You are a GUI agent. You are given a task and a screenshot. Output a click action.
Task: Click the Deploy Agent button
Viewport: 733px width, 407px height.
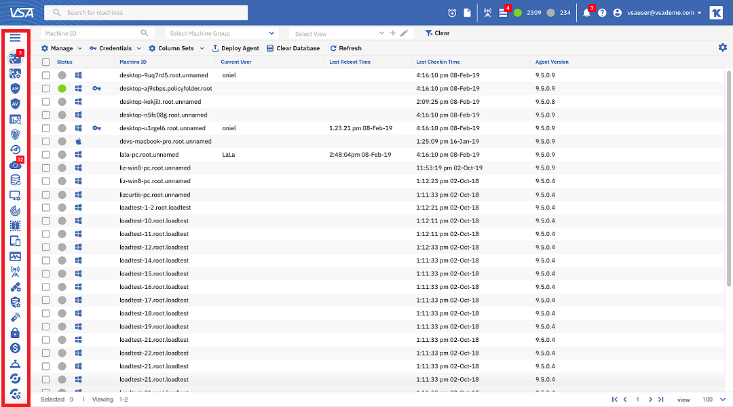(x=236, y=48)
